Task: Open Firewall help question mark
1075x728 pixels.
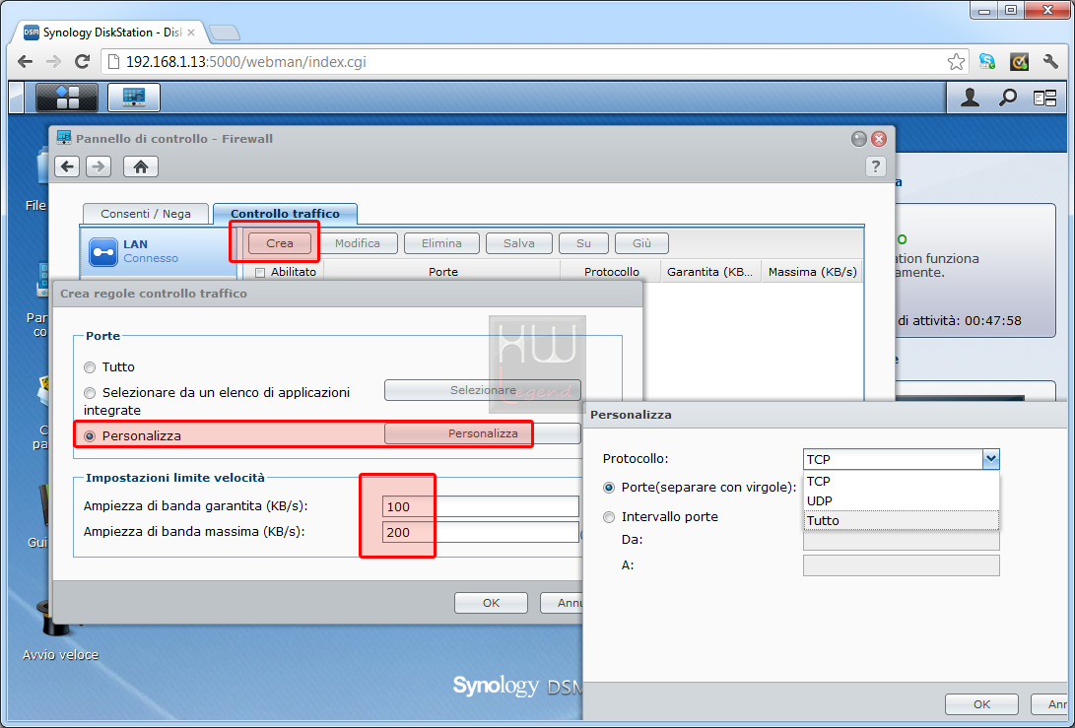Action: pos(876,166)
